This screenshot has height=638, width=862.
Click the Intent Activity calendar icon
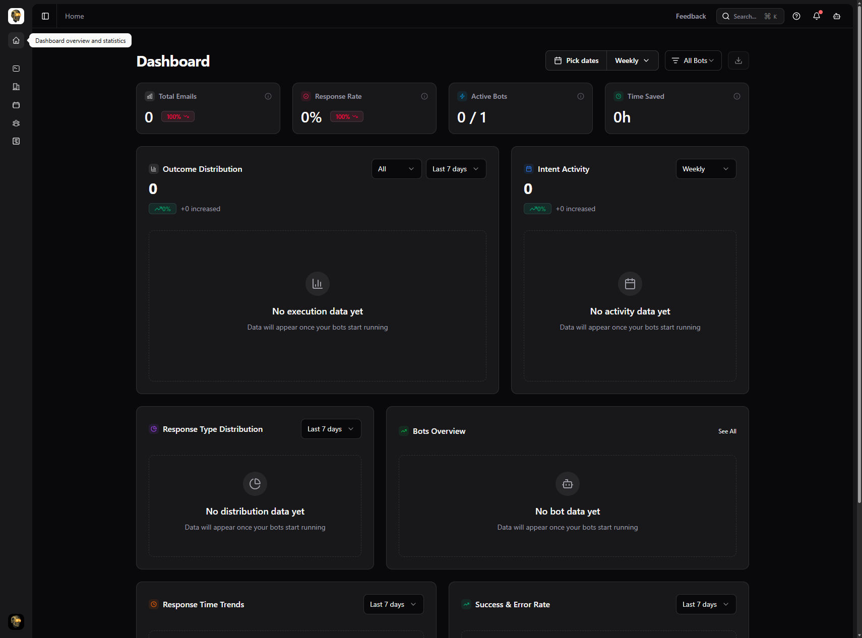click(529, 169)
